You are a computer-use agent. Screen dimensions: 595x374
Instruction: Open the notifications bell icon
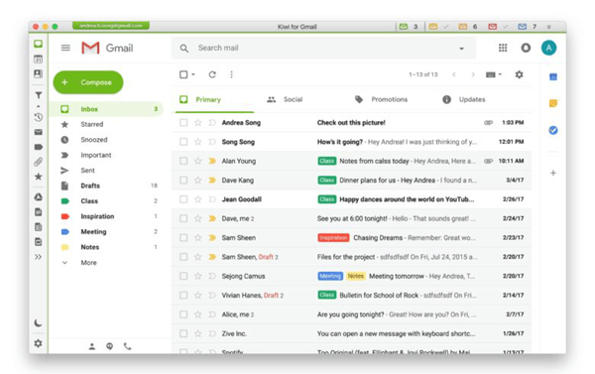(x=526, y=48)
